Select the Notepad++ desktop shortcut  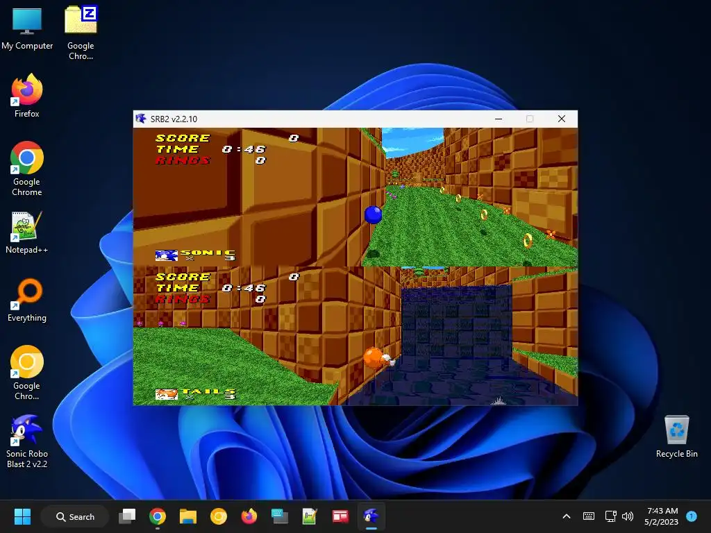click(x=27, y=232)
